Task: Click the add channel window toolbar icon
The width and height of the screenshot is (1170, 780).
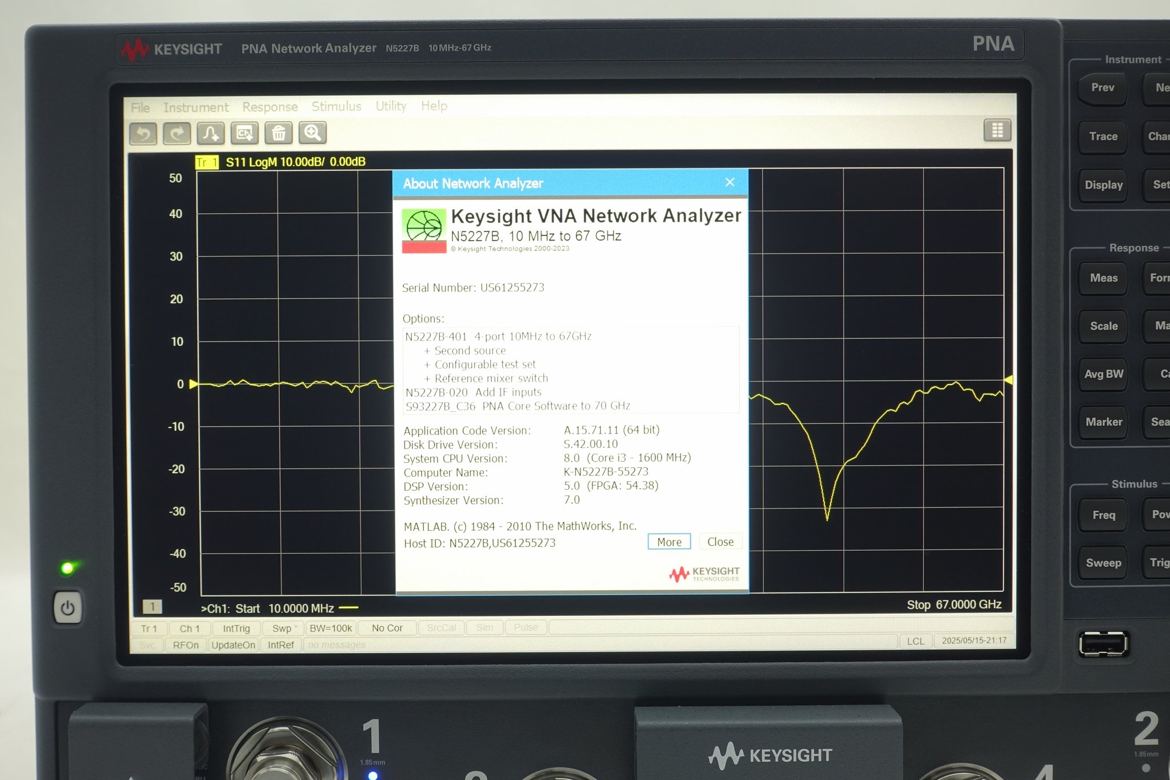Action: tap(245, 133)
